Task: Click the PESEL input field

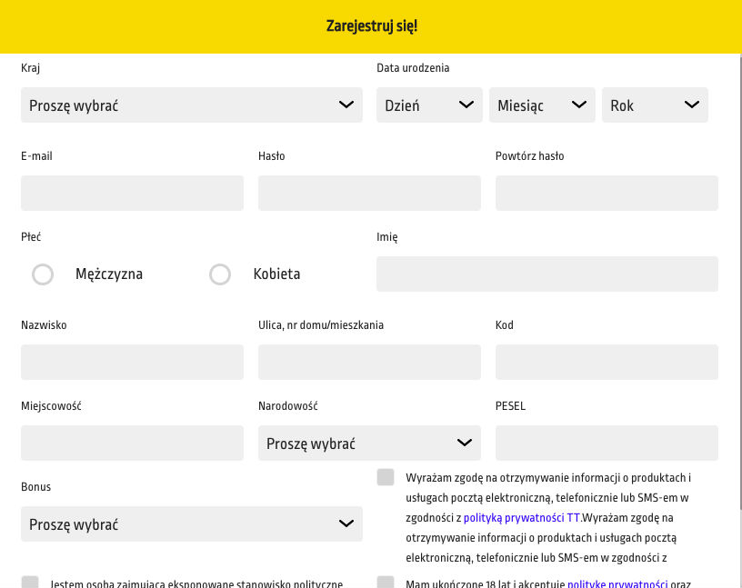Action: [607, 443]
